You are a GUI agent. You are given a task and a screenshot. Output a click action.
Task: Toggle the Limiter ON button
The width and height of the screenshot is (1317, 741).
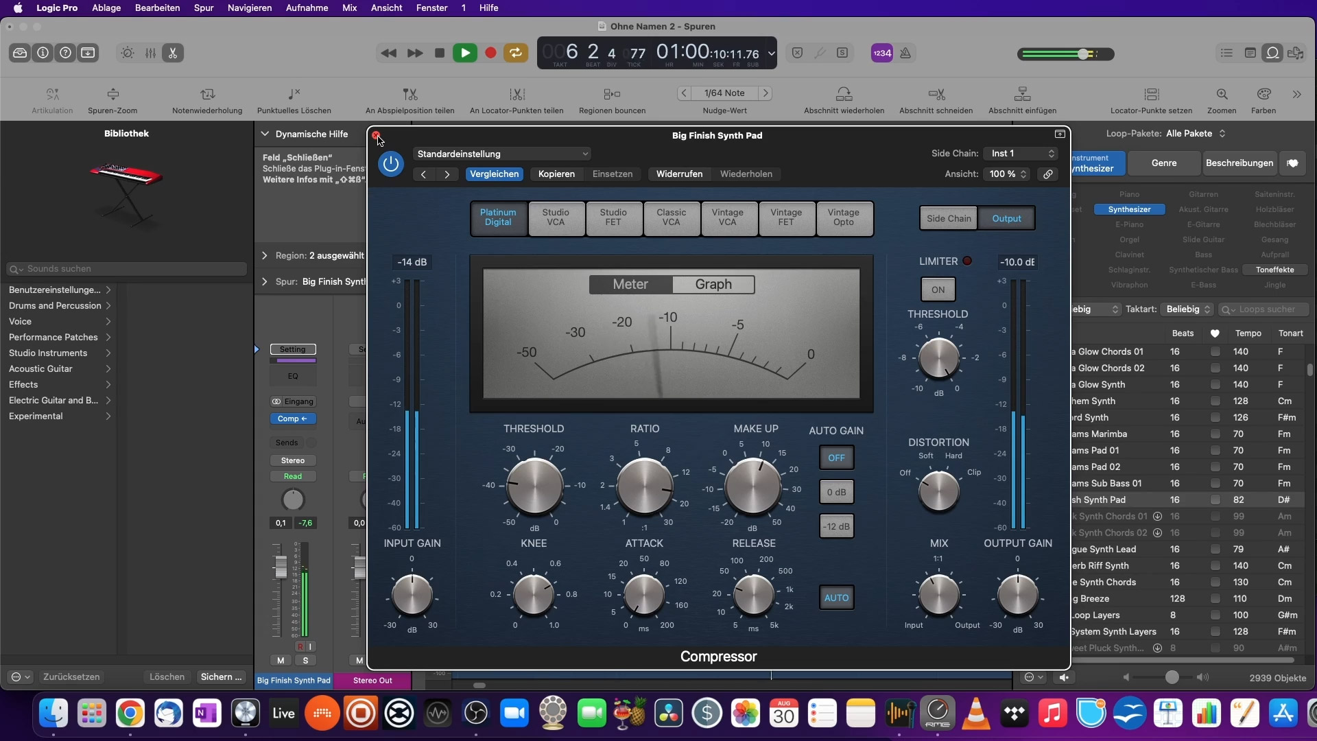point(938,289)
